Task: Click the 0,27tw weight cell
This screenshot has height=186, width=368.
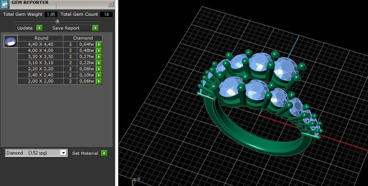Action: [x=86, y=56]
